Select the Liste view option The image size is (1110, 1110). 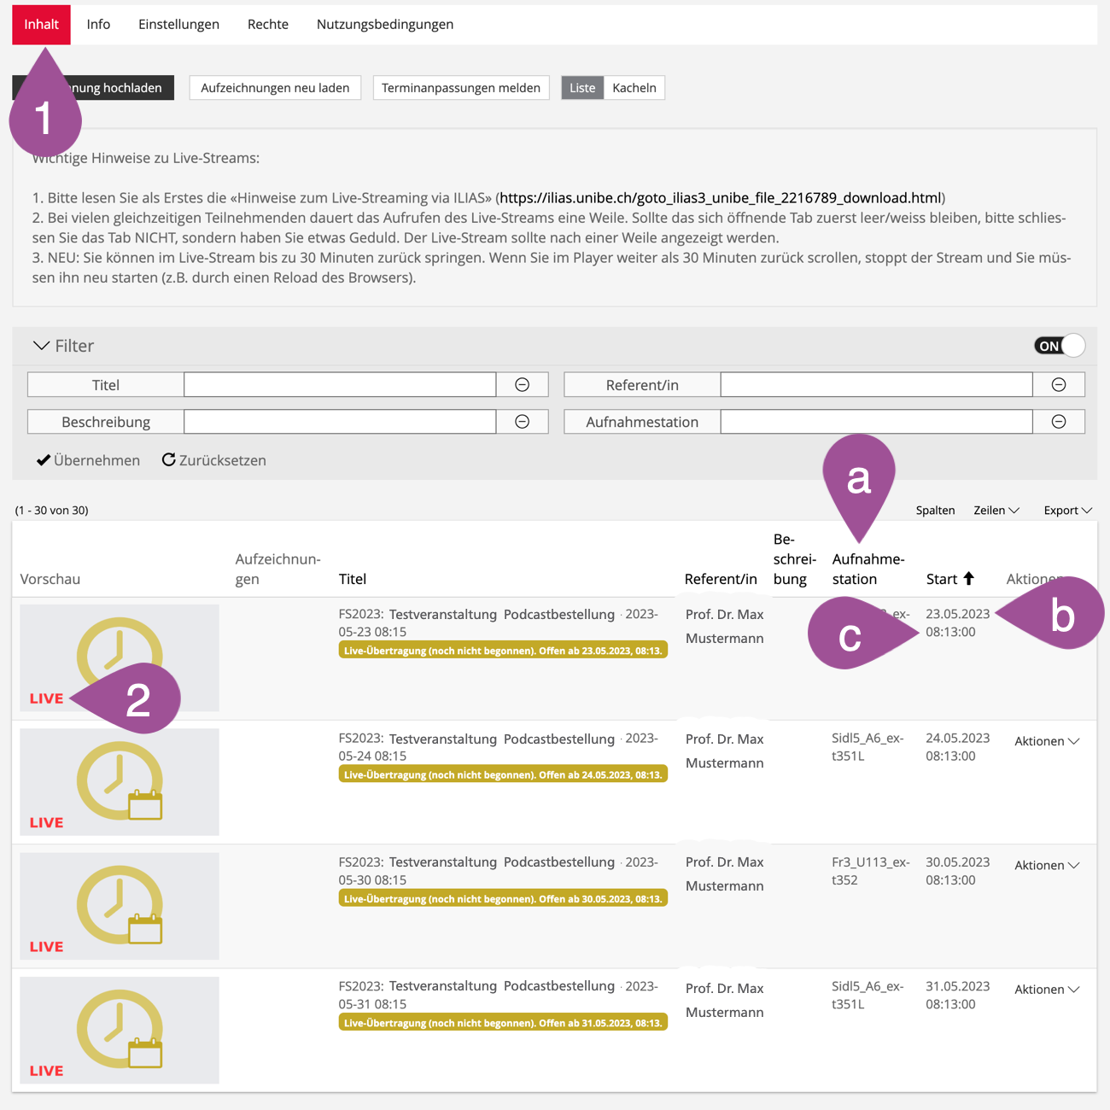pyautogui.click(x=582, y=88)
